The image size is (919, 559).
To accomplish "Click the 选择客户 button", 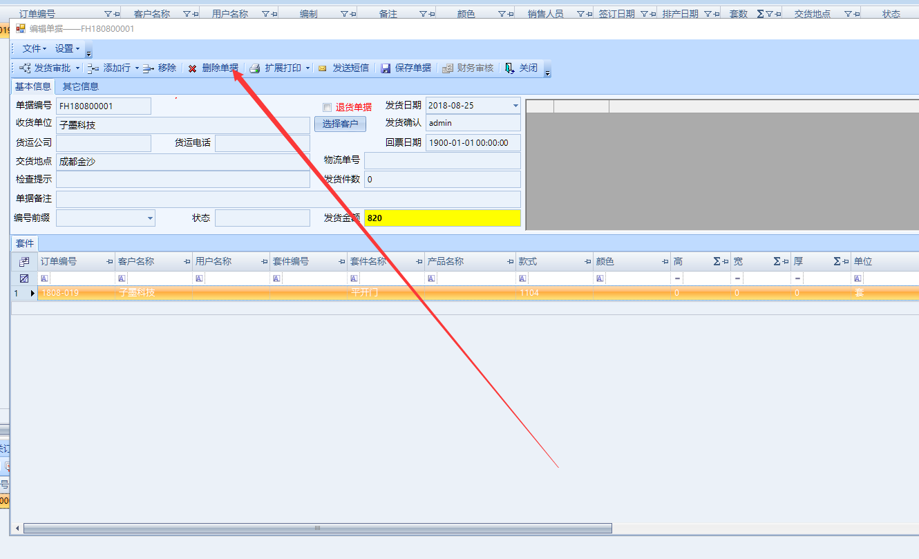I will (340, 124).
